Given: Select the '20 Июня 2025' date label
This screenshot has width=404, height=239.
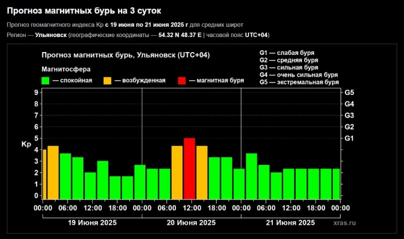Looking at the screenshot, I should [x=191, y=222].
